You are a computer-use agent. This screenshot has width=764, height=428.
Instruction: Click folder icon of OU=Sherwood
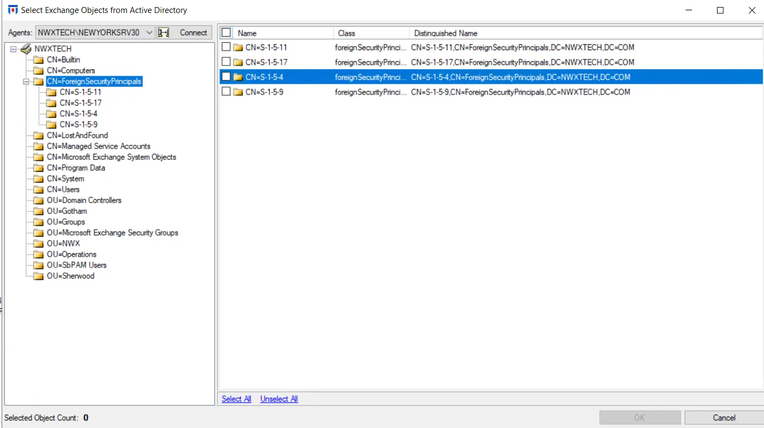coord(38,276)
